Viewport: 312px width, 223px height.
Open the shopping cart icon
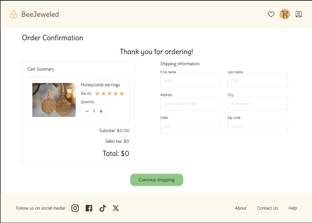click(x=284, y=14)
